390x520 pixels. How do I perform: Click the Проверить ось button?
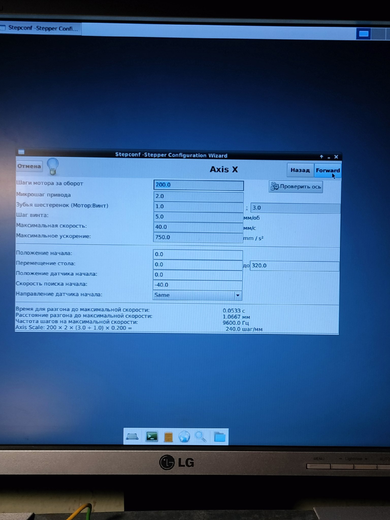pos(296,187)
